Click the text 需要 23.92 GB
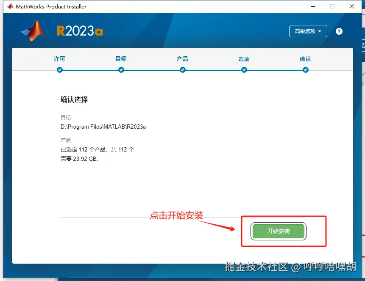The image size is (365, 281). [80, 159]
